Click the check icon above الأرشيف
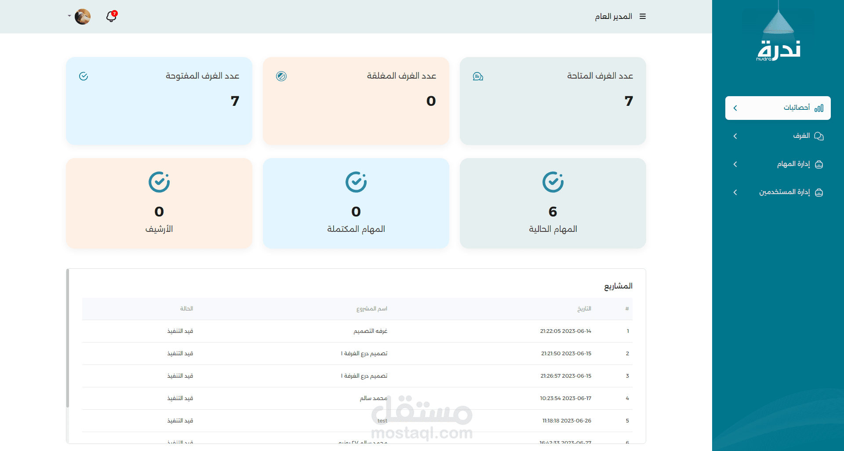 click(159, 182)
